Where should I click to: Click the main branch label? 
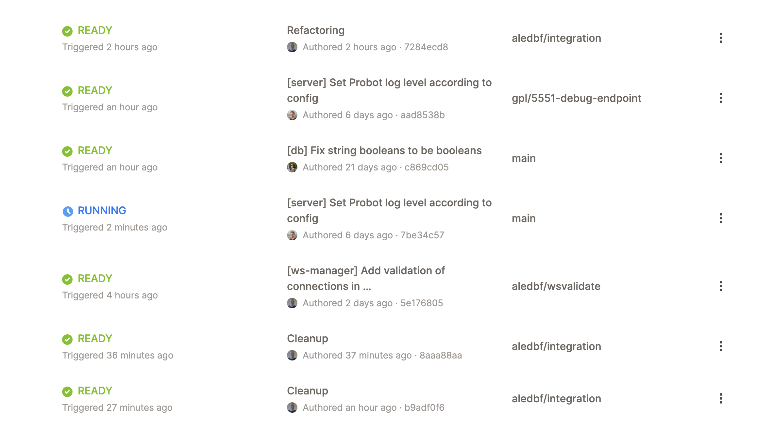click(x=524, y=158)
